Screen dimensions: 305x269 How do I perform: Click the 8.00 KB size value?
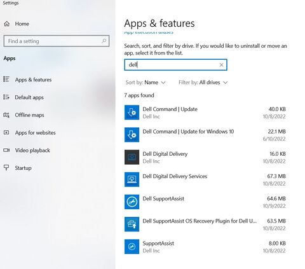(277, 244)
